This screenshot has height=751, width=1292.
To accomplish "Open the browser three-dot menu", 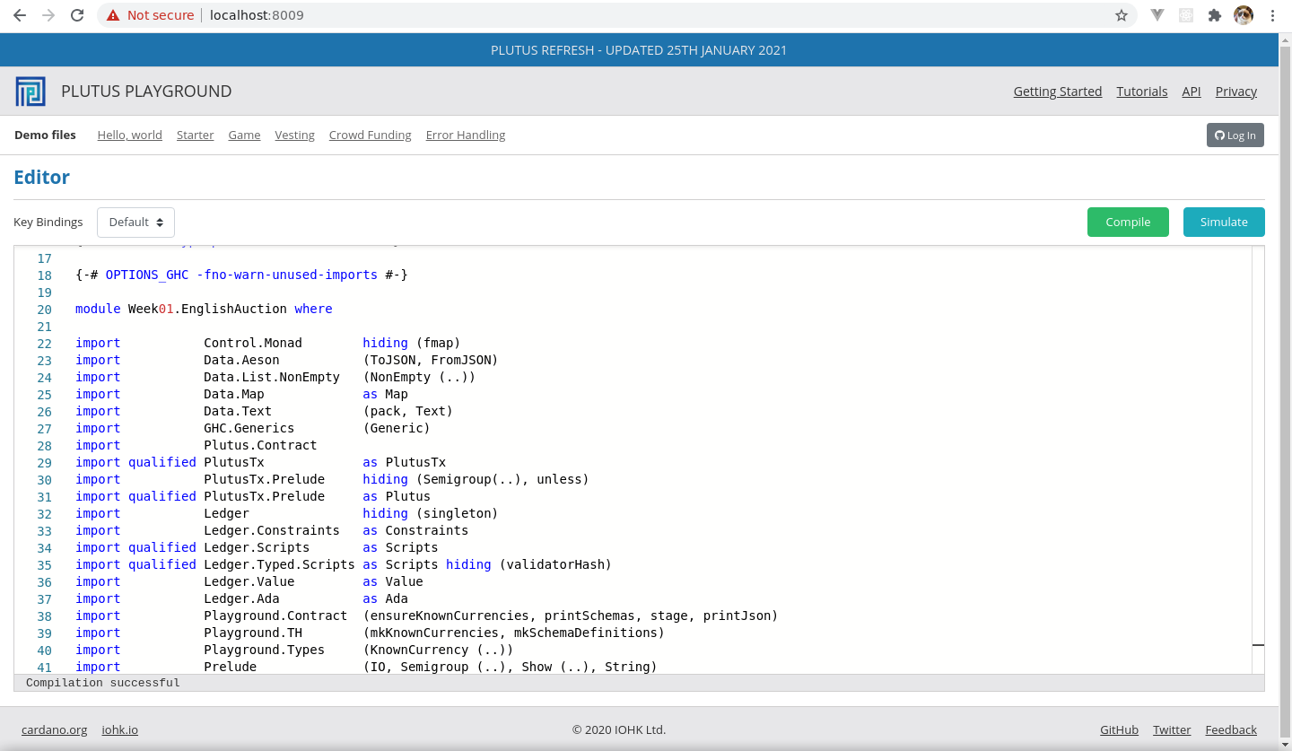I will click(x=1272, y=15).
